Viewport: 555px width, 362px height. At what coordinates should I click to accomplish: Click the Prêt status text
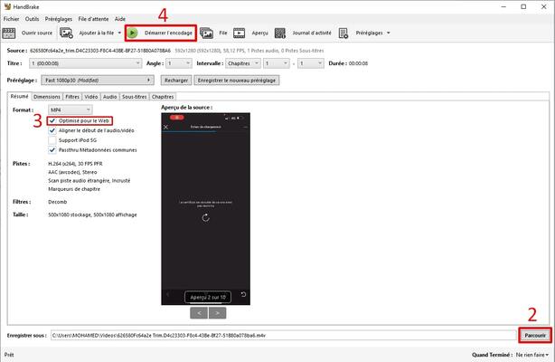[x=9, y=355]
